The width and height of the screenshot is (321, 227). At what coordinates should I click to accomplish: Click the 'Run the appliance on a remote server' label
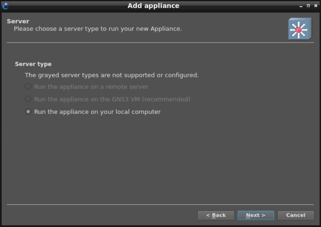91,87
